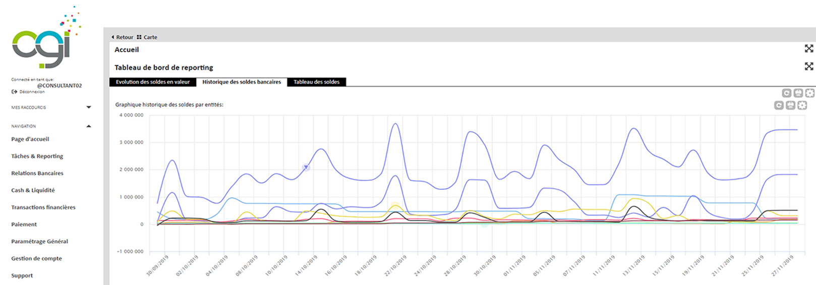Click Tableau de bord de reporting title
Screen dimensions: 816x285
click(x=164, y=67)
